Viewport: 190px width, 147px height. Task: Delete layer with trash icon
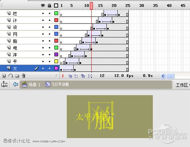24,76
